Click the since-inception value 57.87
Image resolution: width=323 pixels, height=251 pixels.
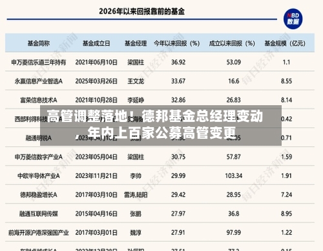[234, 157]
